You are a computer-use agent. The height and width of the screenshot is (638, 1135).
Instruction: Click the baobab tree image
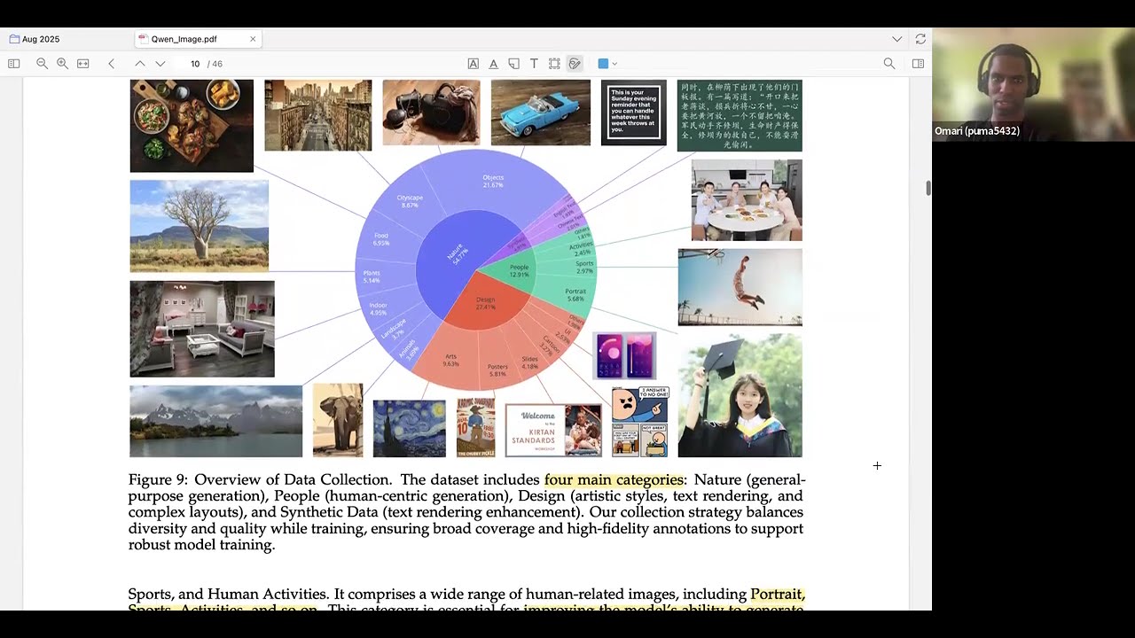[200, 226]
